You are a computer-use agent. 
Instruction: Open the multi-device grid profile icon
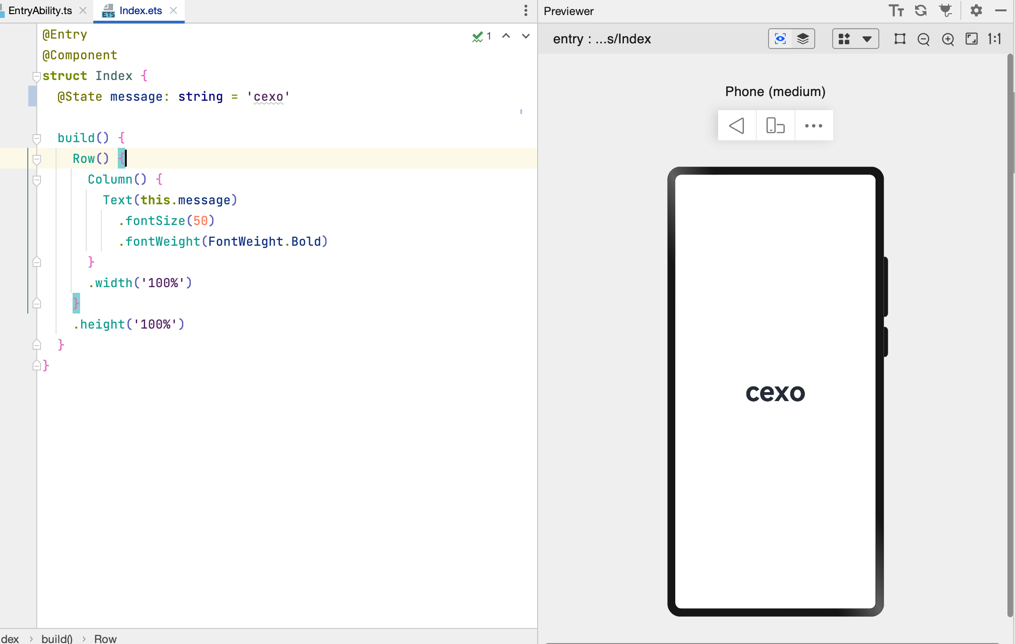coord(844,39)
